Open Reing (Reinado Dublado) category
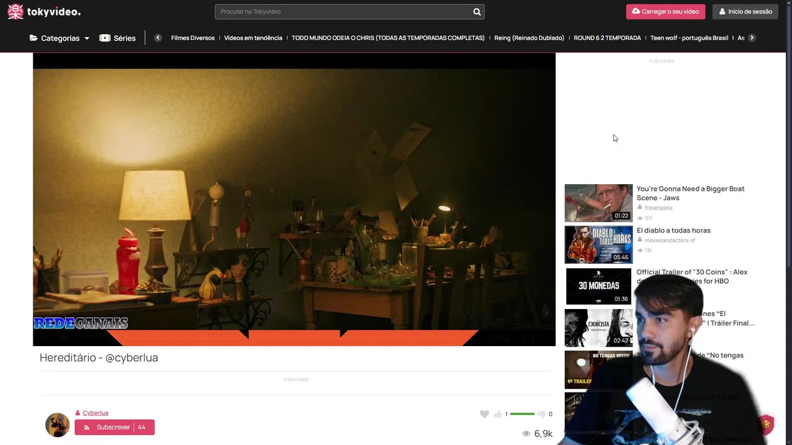The image size is (792, 445). (x=529, y=38)
